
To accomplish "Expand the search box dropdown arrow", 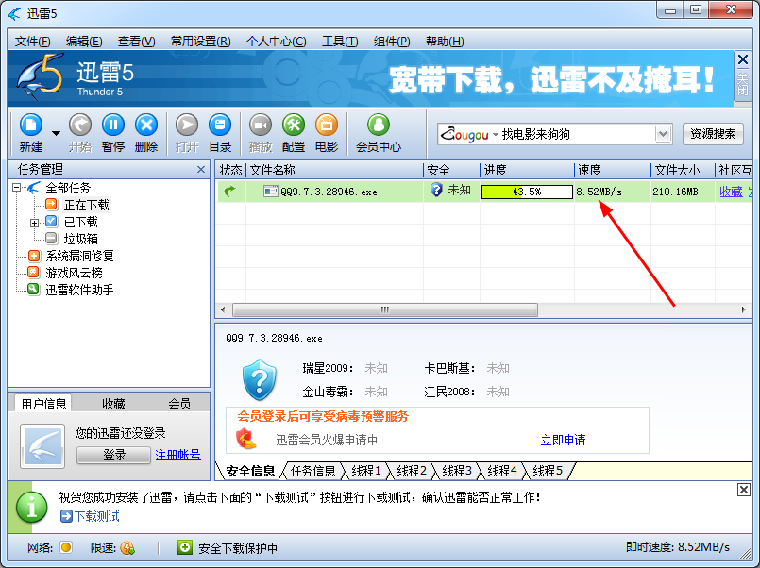I will pos(663,134).
